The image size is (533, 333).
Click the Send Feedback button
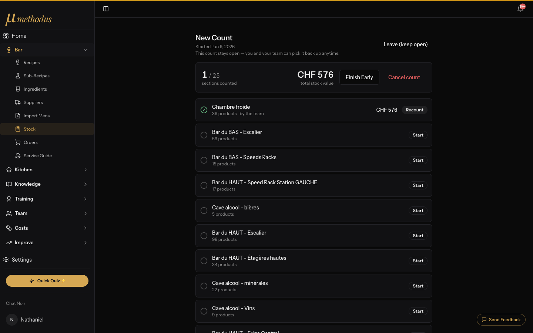[x=501, y=320]
